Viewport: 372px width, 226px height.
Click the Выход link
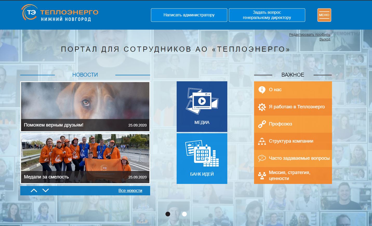click(x=325, y=39)
